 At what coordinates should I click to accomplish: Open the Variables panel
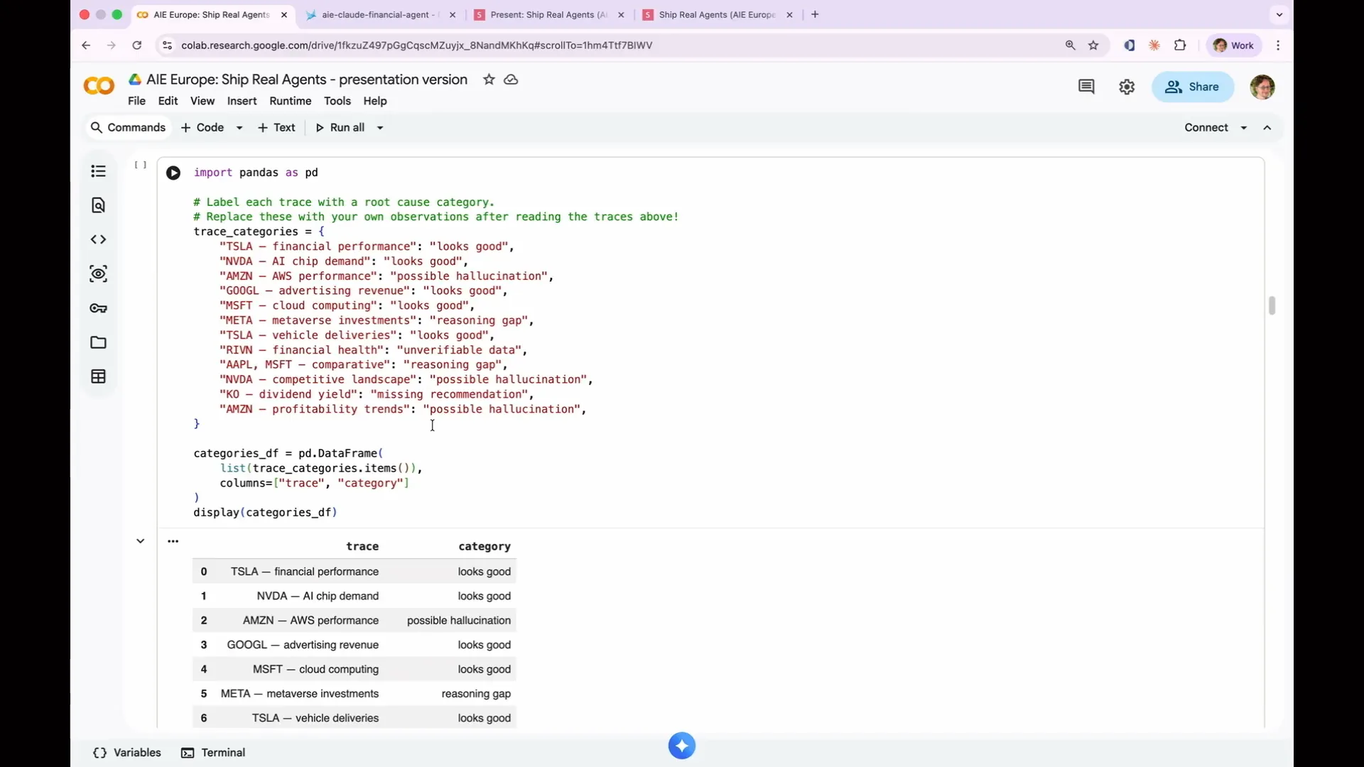point(127,753)
